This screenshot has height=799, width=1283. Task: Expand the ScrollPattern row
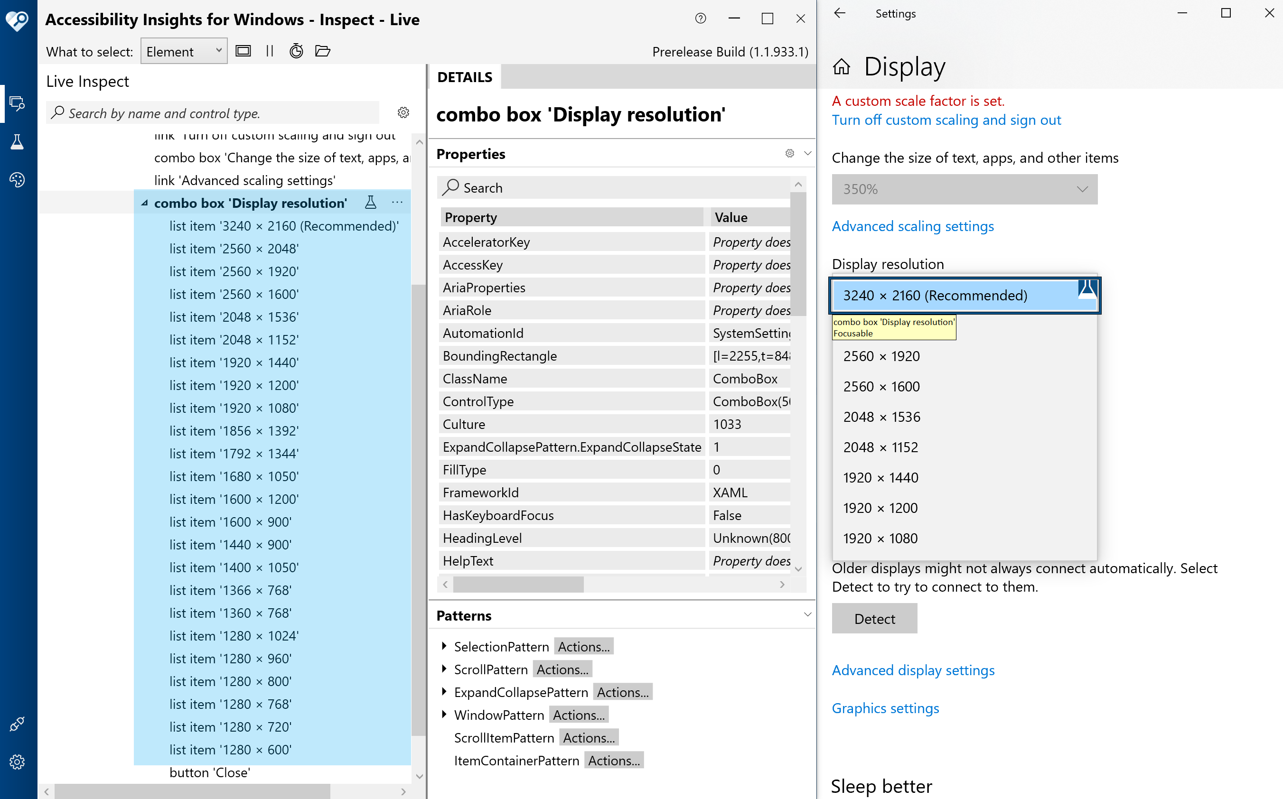444,669
